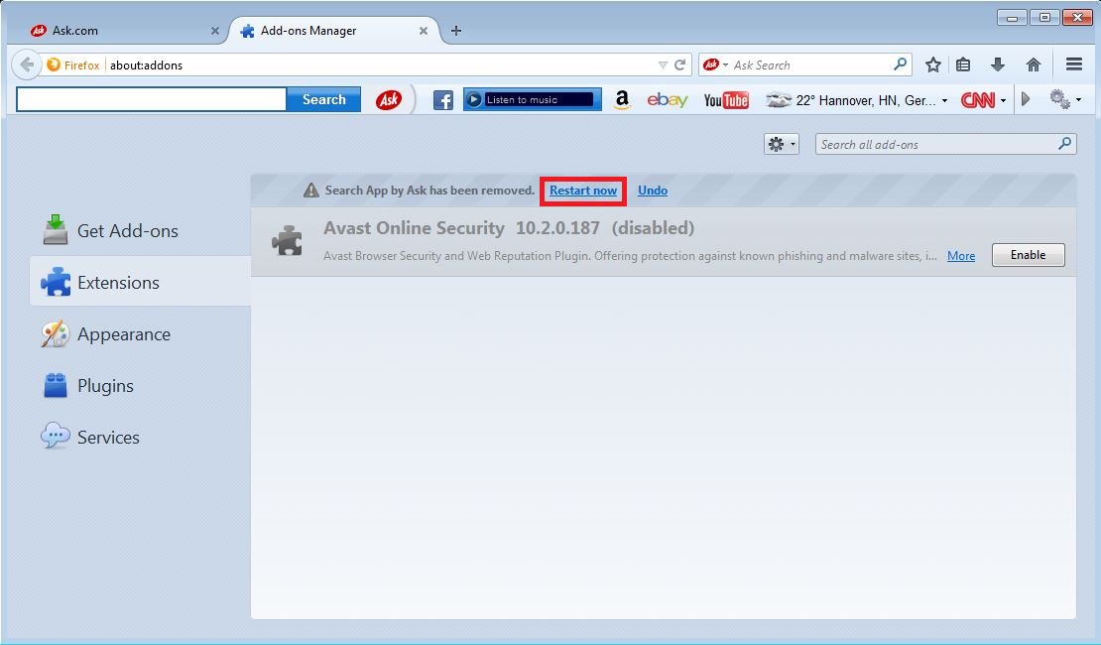Open YouTube from the Ask toolbar
1101x645 pixels.
[726, 98]
